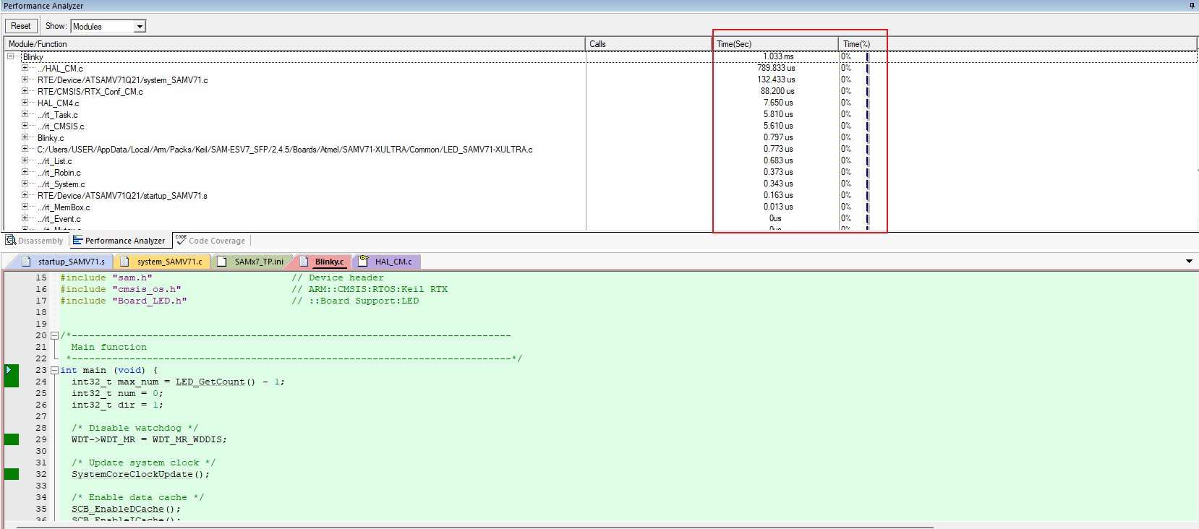Open the editor file tabs list arrow
Viewport: 1199px width, 529px height.
coord(1189,261)
